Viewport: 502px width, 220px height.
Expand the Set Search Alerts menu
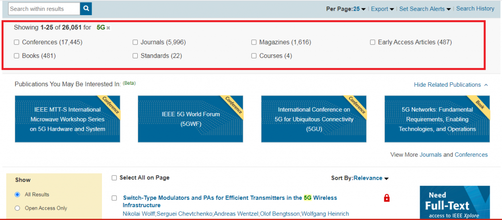(425, 9)
